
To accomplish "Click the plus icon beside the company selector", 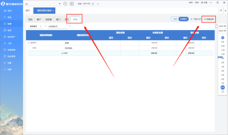I will click(65, 4).
